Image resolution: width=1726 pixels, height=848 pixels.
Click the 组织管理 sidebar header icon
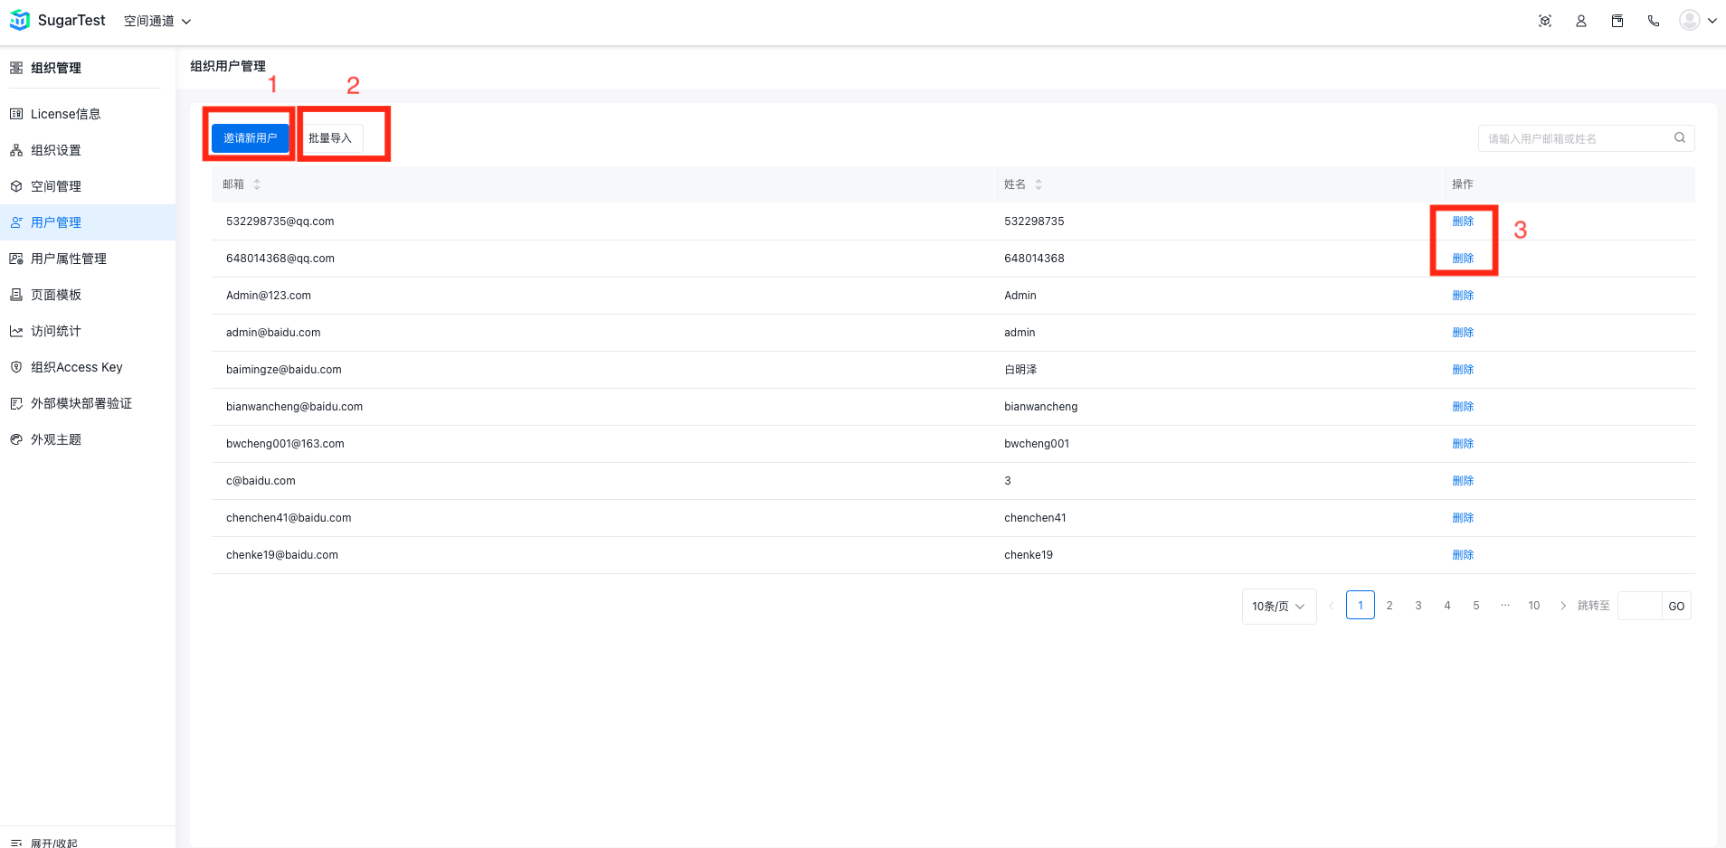pos(16,68)
